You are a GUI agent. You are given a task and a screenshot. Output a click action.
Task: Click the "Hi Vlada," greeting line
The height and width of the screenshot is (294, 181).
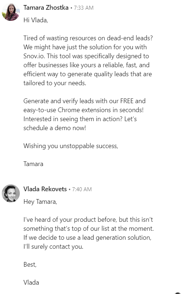(x=36, y=20)
